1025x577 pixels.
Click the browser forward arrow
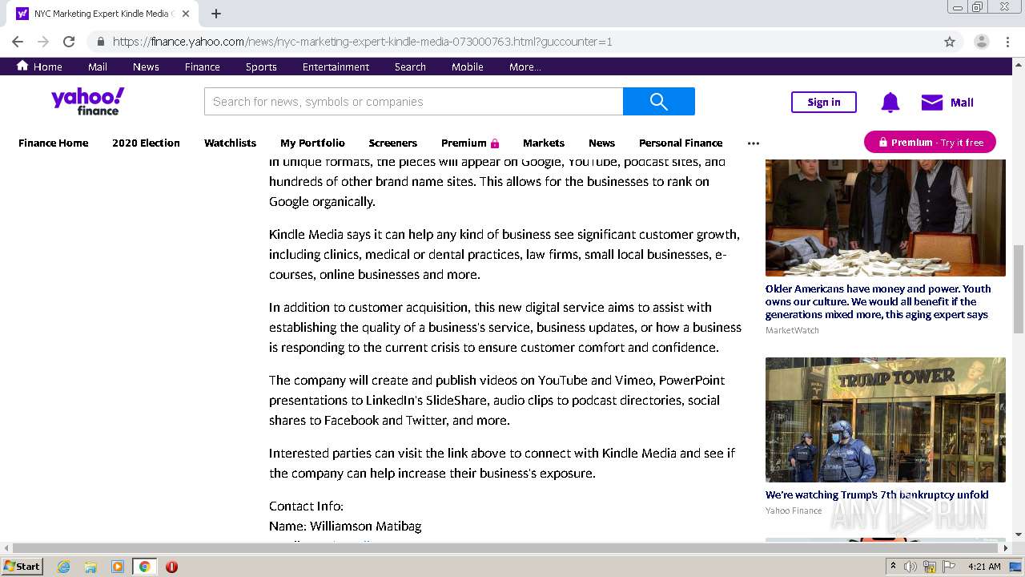[x=43, y=42]
